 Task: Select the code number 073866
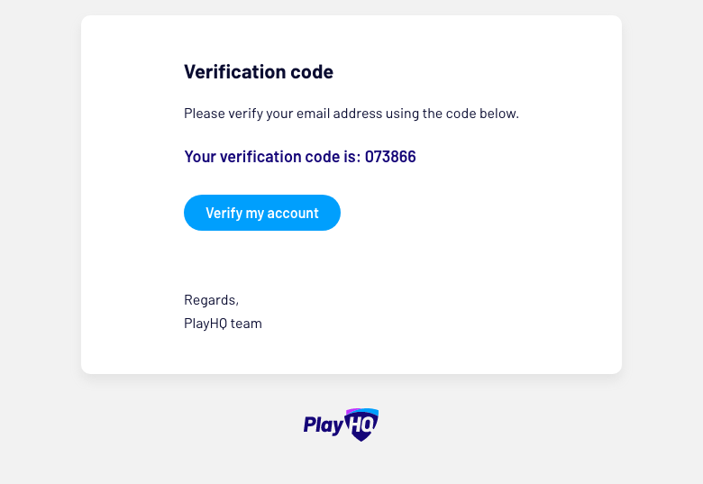pos(390,157)
